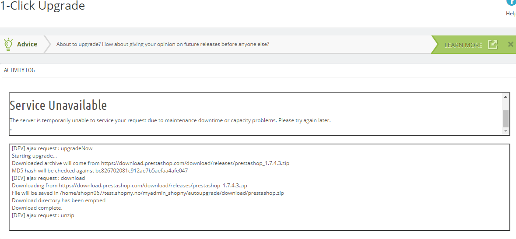Click the server temporarily unable message text
Viewport: 516px width, 239px height.
(x=170, y=120)
